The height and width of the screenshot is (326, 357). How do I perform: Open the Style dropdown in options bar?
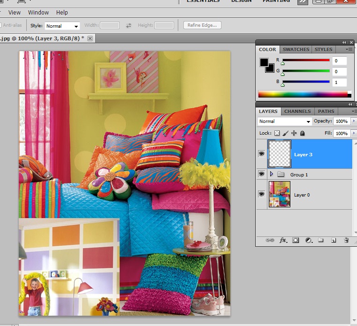coord(62,26)
